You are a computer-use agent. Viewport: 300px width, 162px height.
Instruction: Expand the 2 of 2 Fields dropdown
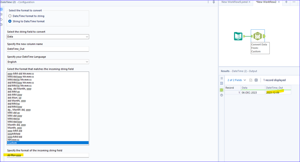[237, 80]
